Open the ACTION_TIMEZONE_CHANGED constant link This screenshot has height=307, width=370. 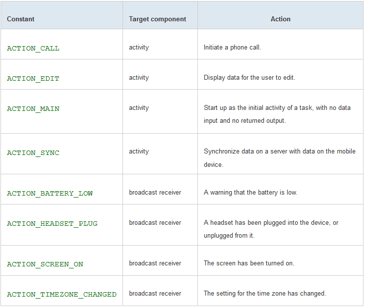click(62, 295)
